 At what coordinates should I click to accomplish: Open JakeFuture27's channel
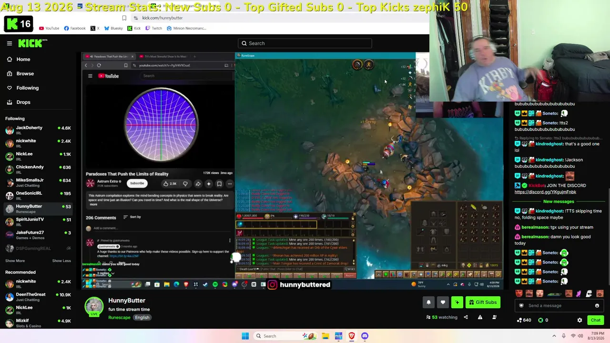pyautogui.click(x=38, y=235)
